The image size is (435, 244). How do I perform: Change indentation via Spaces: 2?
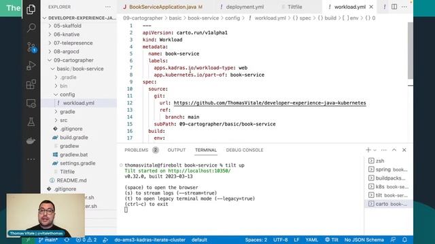pos(256,240)
